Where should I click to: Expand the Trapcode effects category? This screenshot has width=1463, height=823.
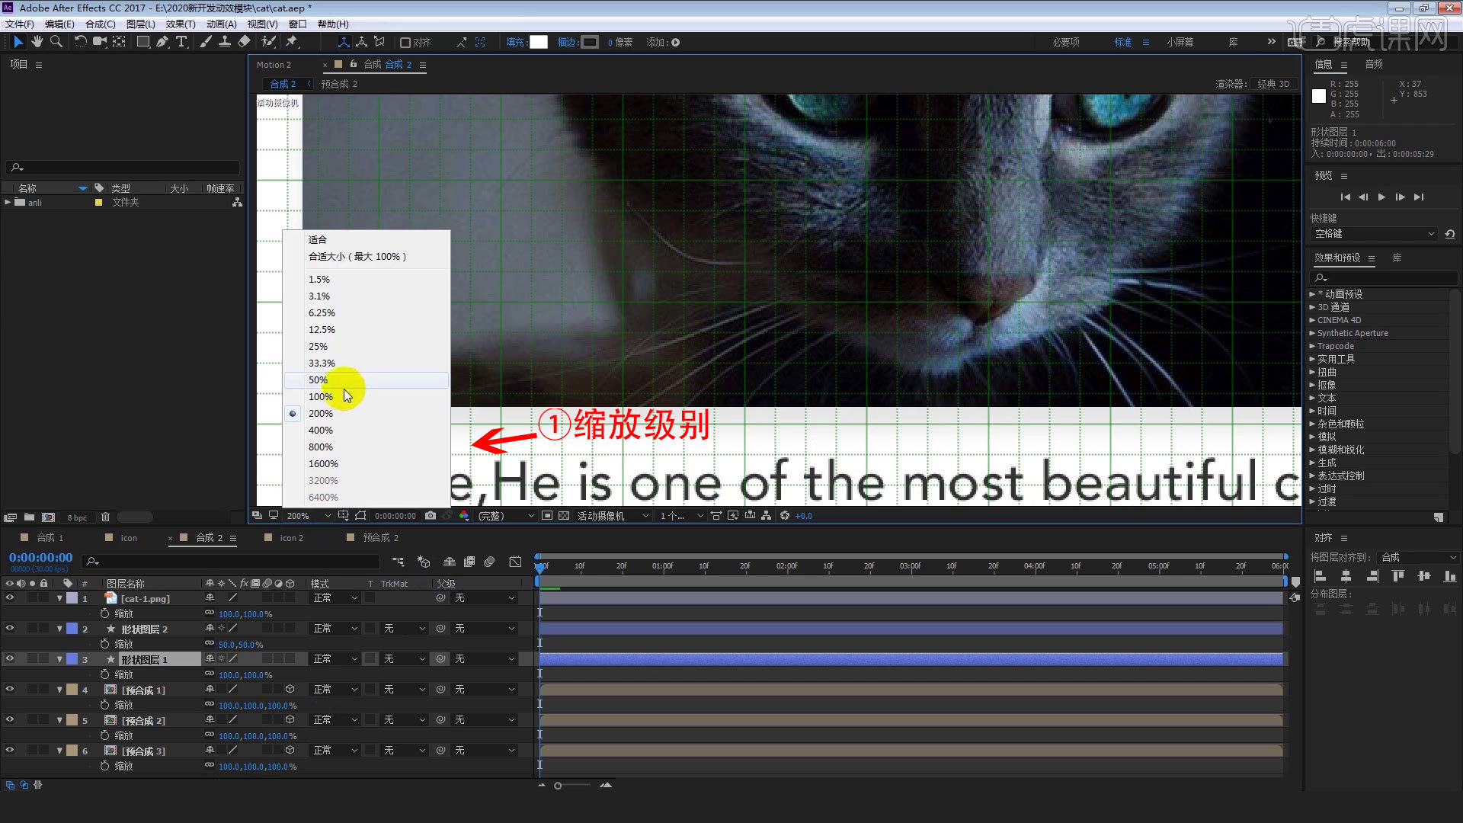point(1312,346)
